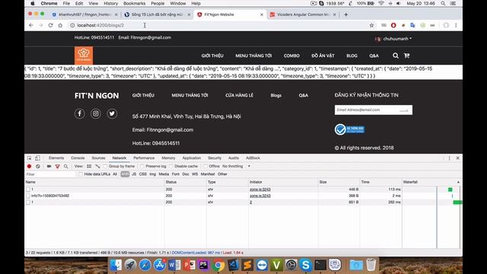
Task: Select the JS filter toggle
Action: (134, 174)
